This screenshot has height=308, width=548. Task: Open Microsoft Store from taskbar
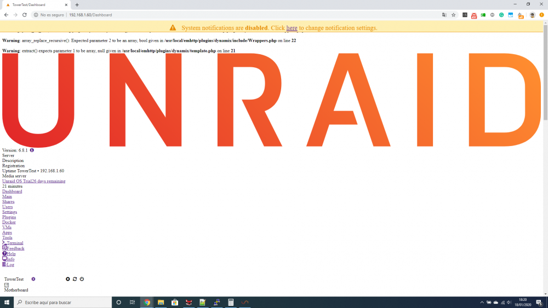175,303
